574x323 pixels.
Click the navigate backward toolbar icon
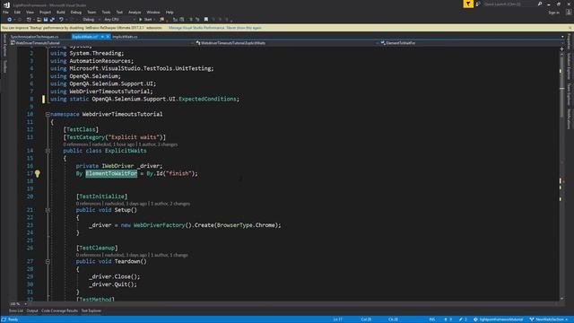[9, 20]
